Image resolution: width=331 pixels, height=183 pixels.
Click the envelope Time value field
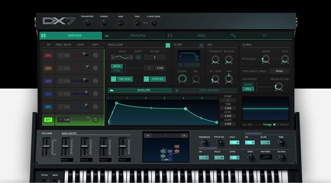[x=228, y=108]
